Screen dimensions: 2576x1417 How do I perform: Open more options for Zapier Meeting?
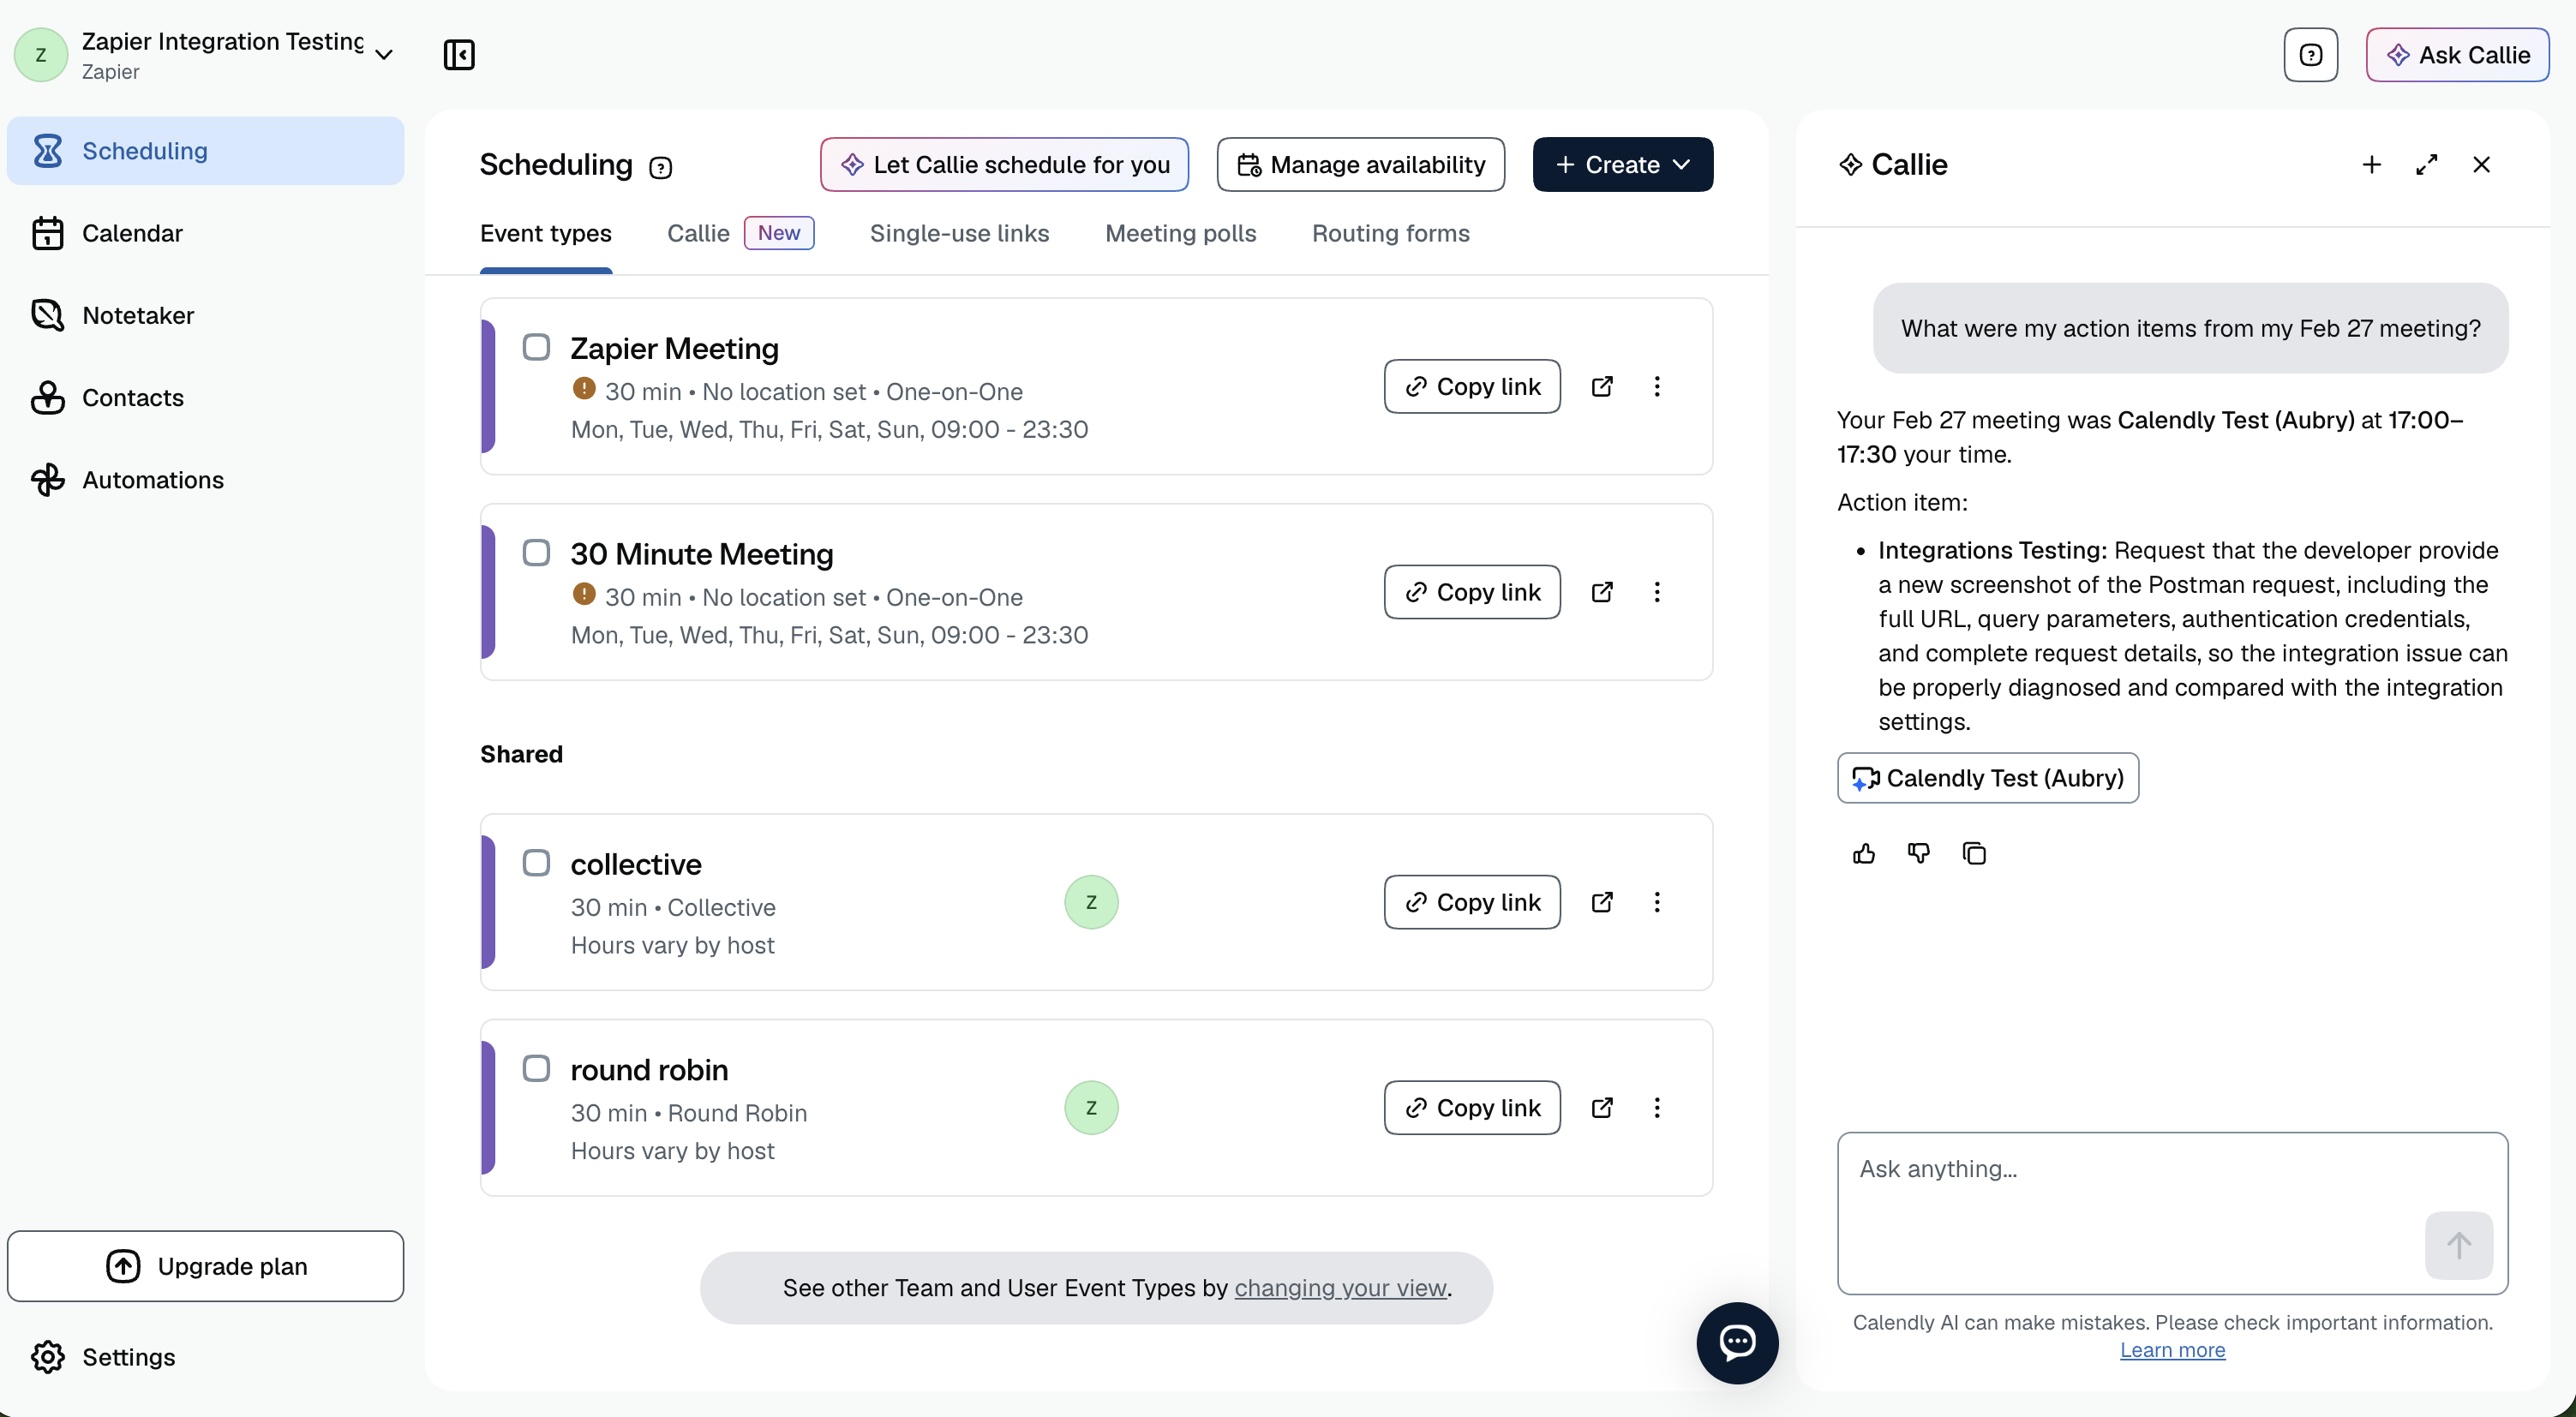point(1657,386)
